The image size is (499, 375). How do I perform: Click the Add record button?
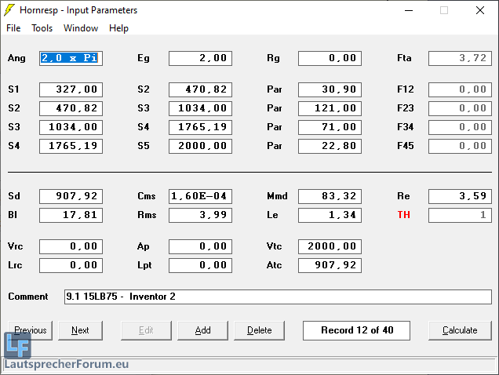[202, 330]
